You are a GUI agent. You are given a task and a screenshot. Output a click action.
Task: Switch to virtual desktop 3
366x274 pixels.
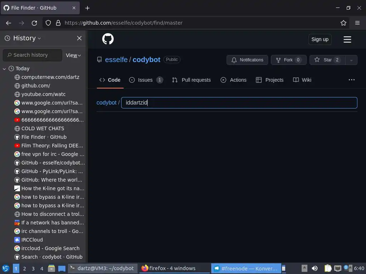33,269
